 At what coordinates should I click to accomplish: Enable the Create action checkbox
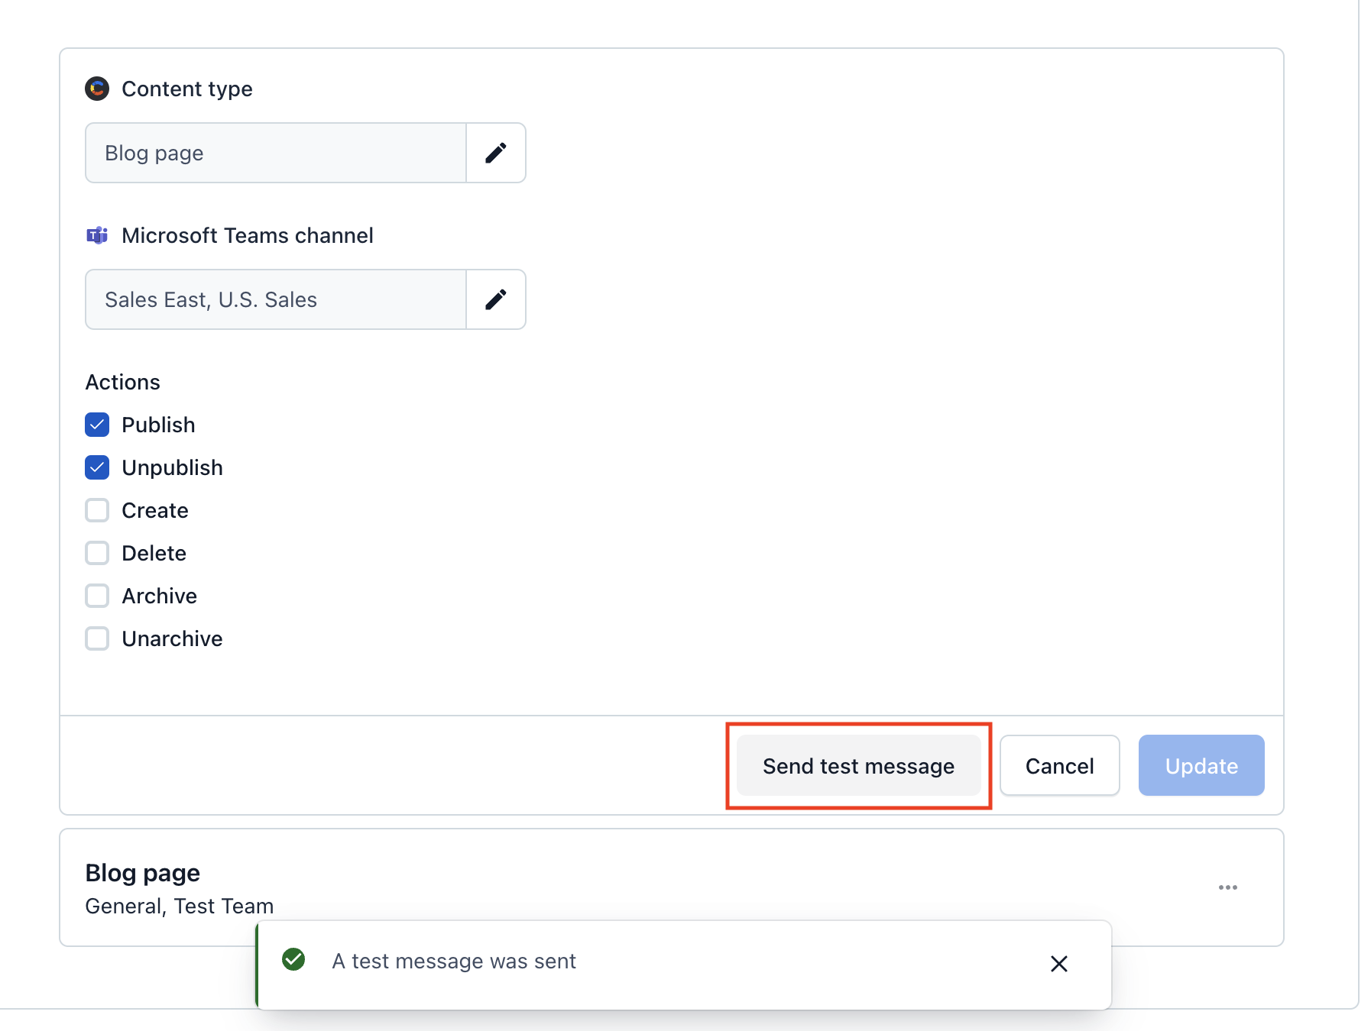pos(97,510)
